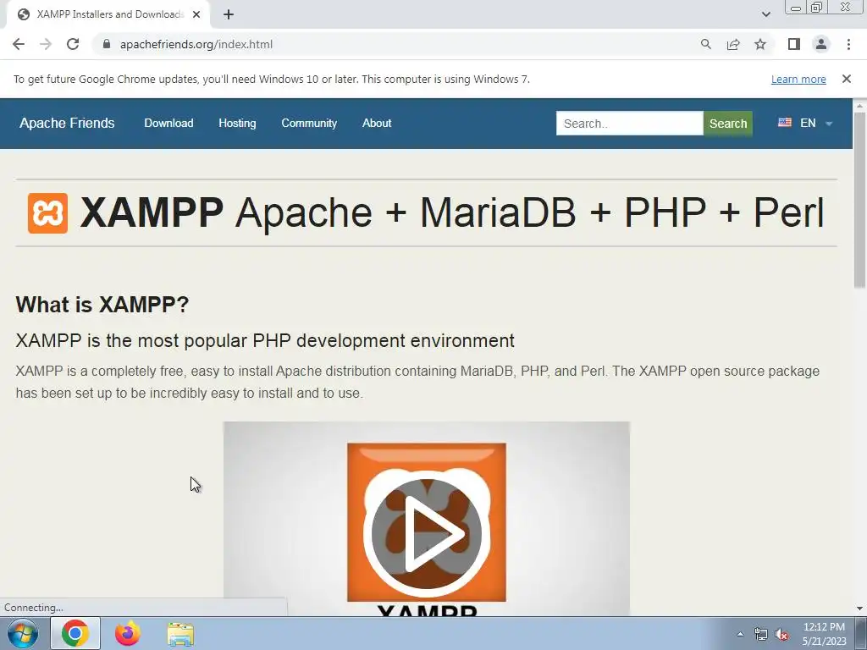This screenshot has width=867, height=650.
Task: Click the scrollbar up arrow
Action: 859,106
